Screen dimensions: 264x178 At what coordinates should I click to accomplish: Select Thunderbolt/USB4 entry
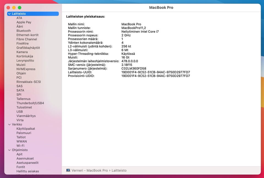point(30,103)
